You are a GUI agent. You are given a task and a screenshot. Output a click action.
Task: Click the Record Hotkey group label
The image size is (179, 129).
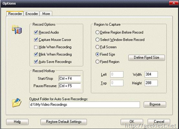(x=44, y=71)
